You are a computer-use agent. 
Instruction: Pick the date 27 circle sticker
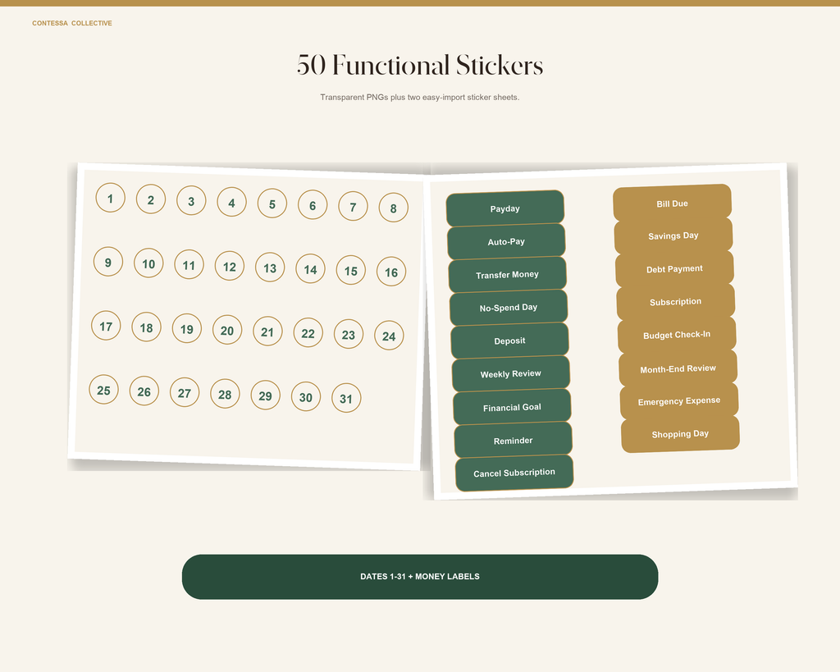[185, 392]
